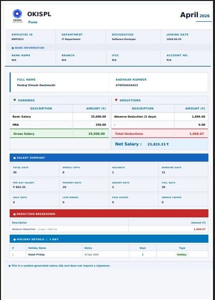The width and height of the screenshot is (215, 300).
Task: Select the N/A under Bank Name
Action: (14, 60)
